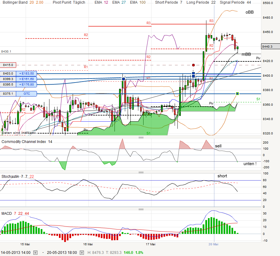280x256 pixels.
Task: Grab the divider handle above Commodity Channel Index
Action: [141, 137]
